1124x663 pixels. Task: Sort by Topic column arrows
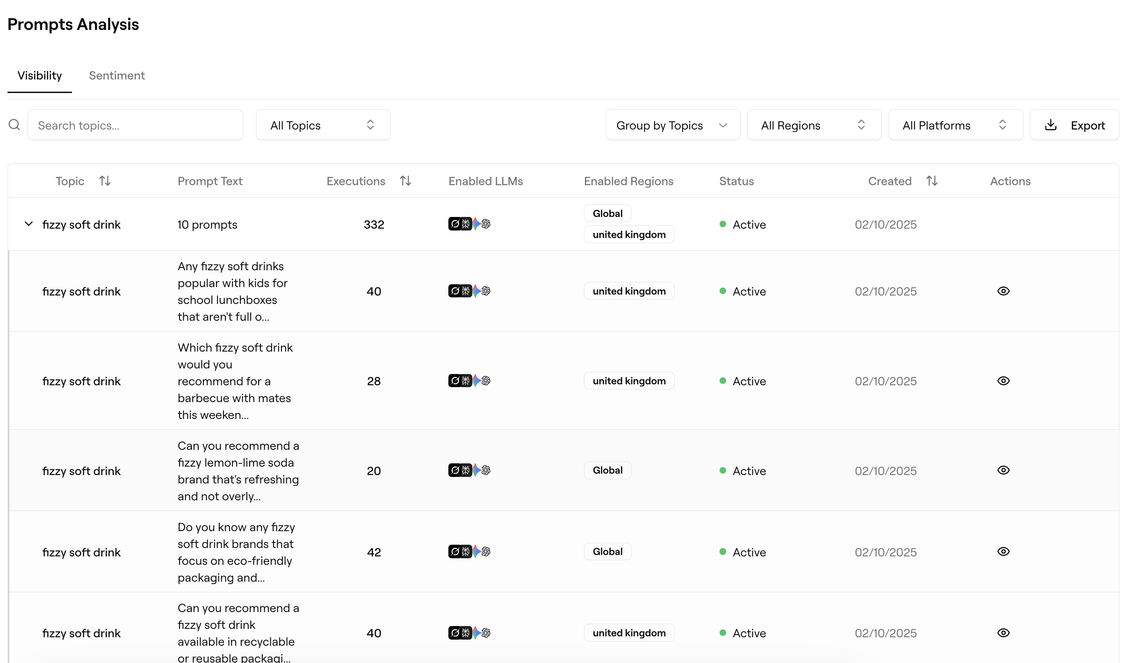click(x=105, y=181)
